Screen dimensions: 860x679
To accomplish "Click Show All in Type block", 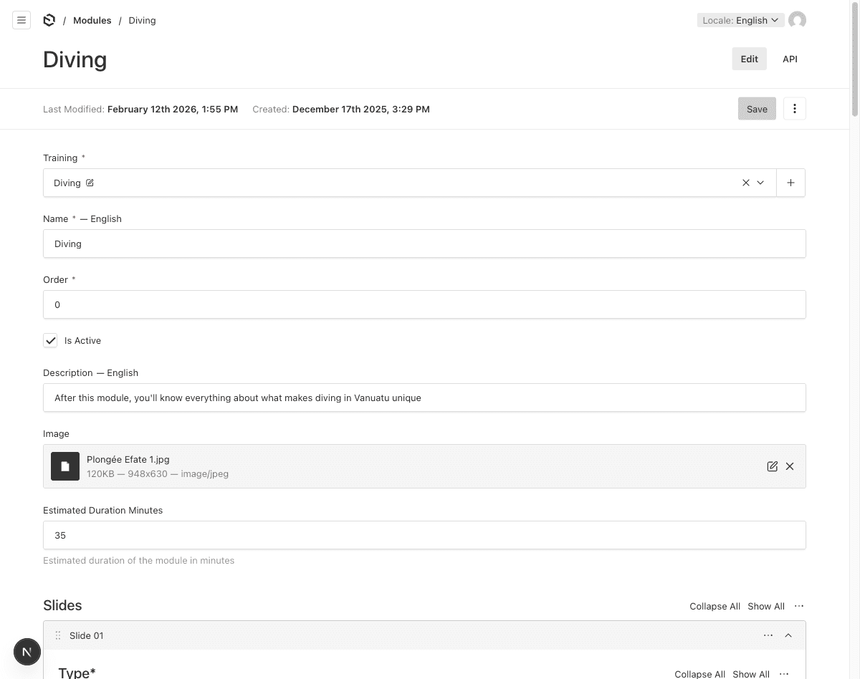I will point(750,674).
